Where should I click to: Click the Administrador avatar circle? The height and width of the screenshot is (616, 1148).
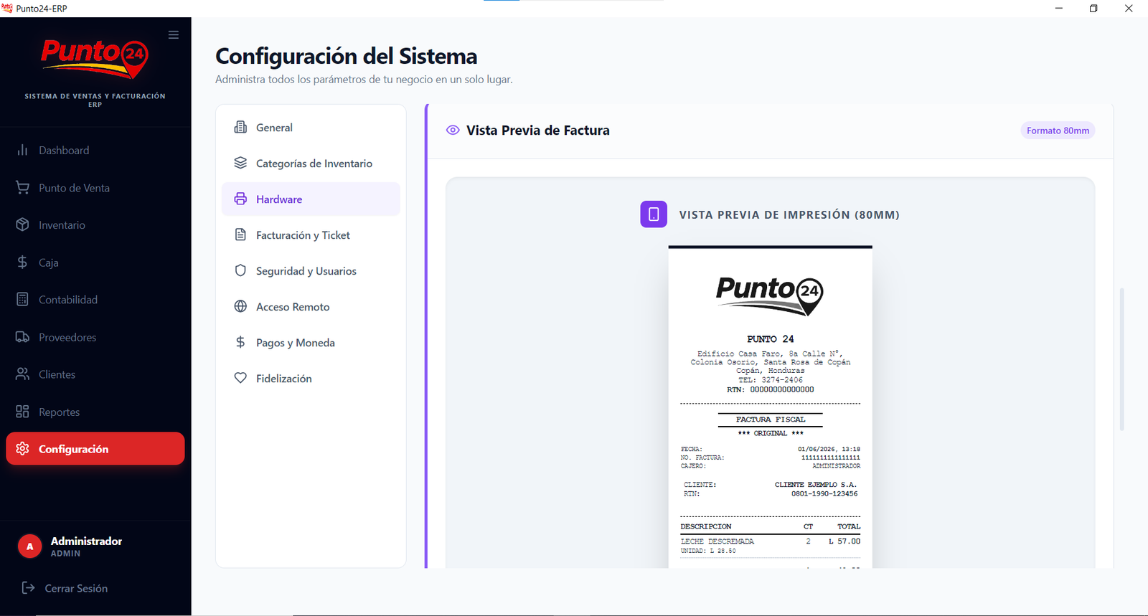(x=29, y=546)
